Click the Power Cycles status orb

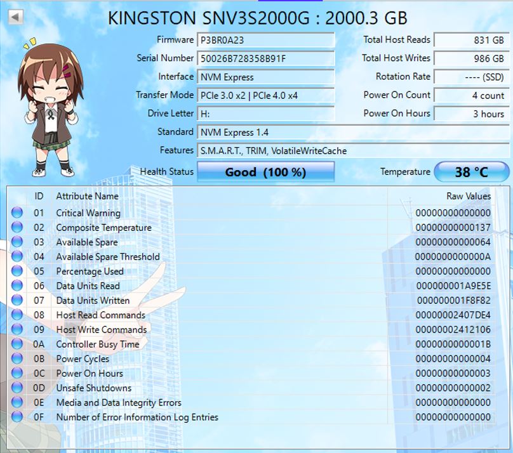pos(17,359)
